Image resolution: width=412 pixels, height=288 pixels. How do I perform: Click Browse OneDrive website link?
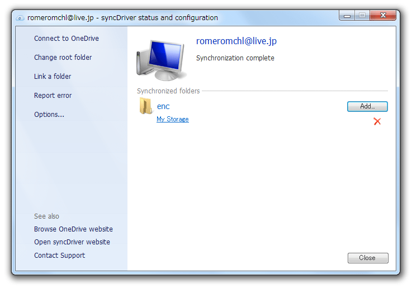(73, 229)
